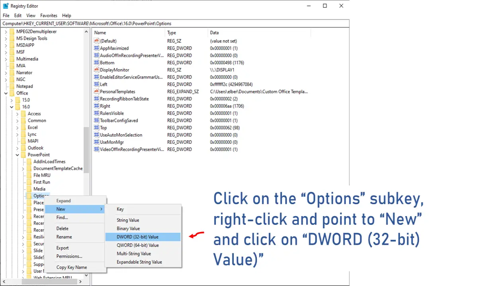Expand the Common key
The height and width of the screenshot is (286, 478).
coord(18,120)
